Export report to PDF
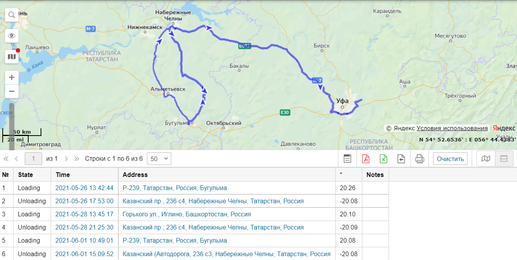Viewport: 517px width, 260px height. point(365,159)
